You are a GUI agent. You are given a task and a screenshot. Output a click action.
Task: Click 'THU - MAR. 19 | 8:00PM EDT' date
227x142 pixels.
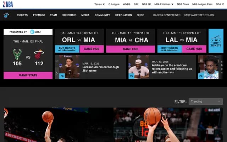(x=182, y=33)
